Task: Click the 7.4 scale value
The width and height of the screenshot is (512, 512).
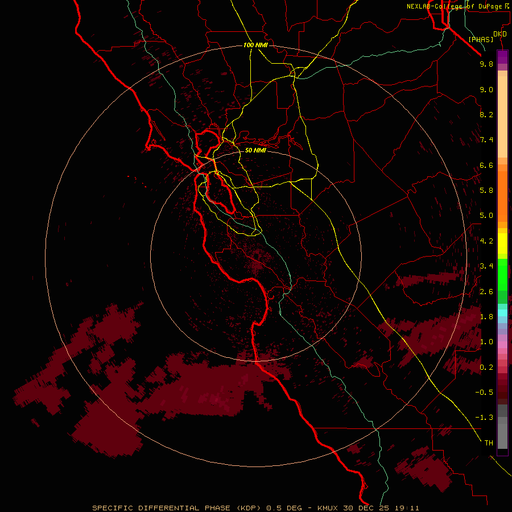Action: point(486,140)
